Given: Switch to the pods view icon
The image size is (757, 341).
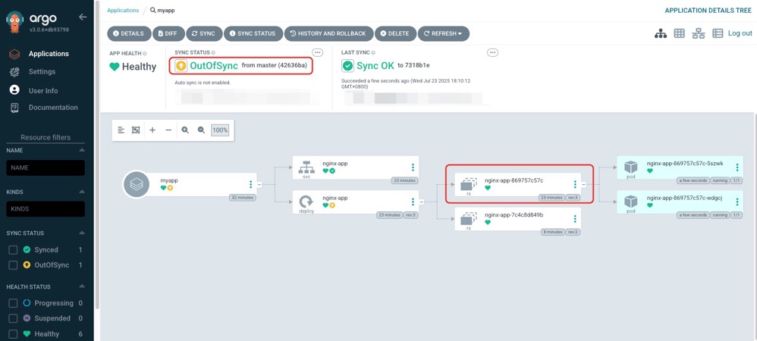Looking at the screenshot, I should tap(680, 33).
